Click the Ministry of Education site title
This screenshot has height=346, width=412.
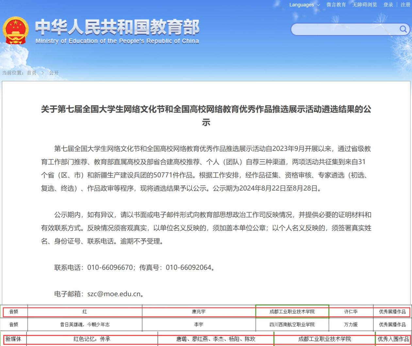(x=117, y=31)
